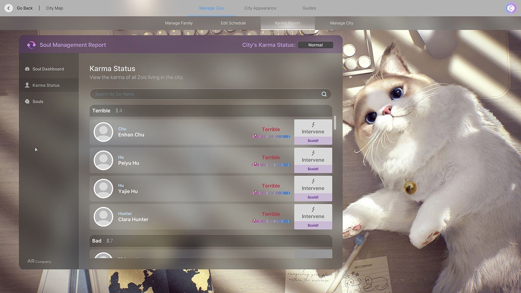This screenshot has width=521, height=293.
Task: Click the lightning icon in Enhan Chu's row
Action: (x=313, y=125)
